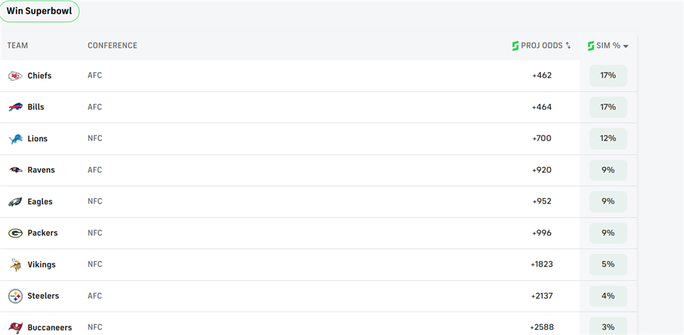Click the Vikings team logo
Image resolution: width=684 pixels, height=335 pixels.
[15, 264]
